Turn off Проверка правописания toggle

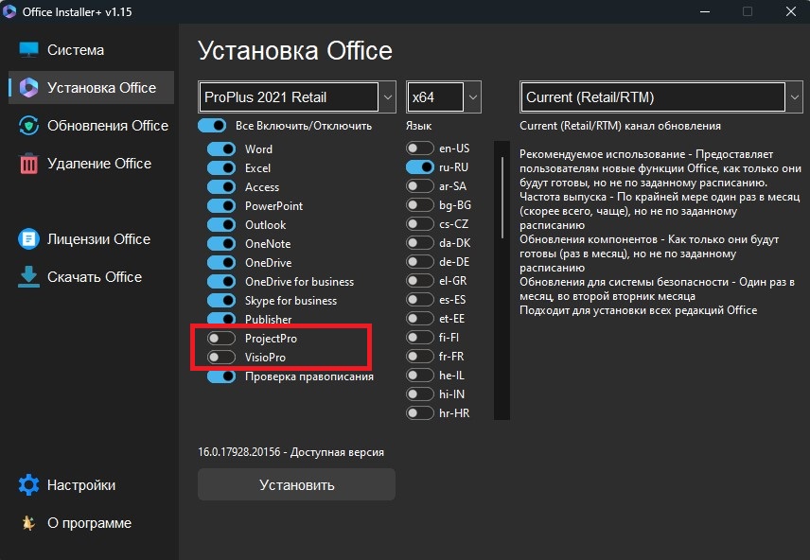coord(221,376)
